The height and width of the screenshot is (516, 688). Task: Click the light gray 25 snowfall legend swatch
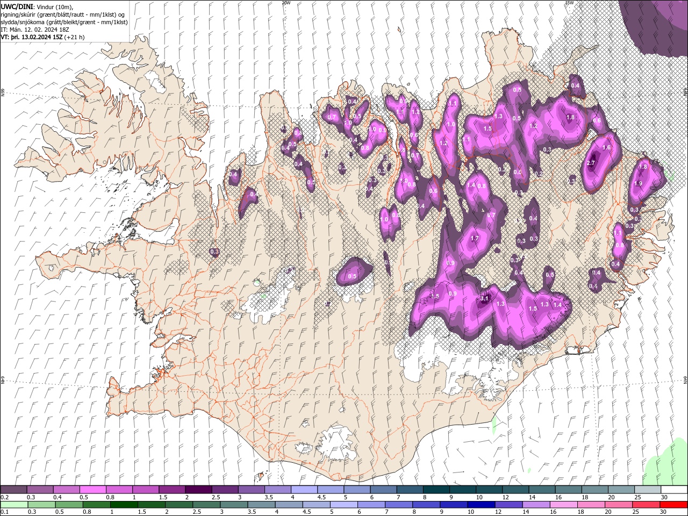(648, 490)
